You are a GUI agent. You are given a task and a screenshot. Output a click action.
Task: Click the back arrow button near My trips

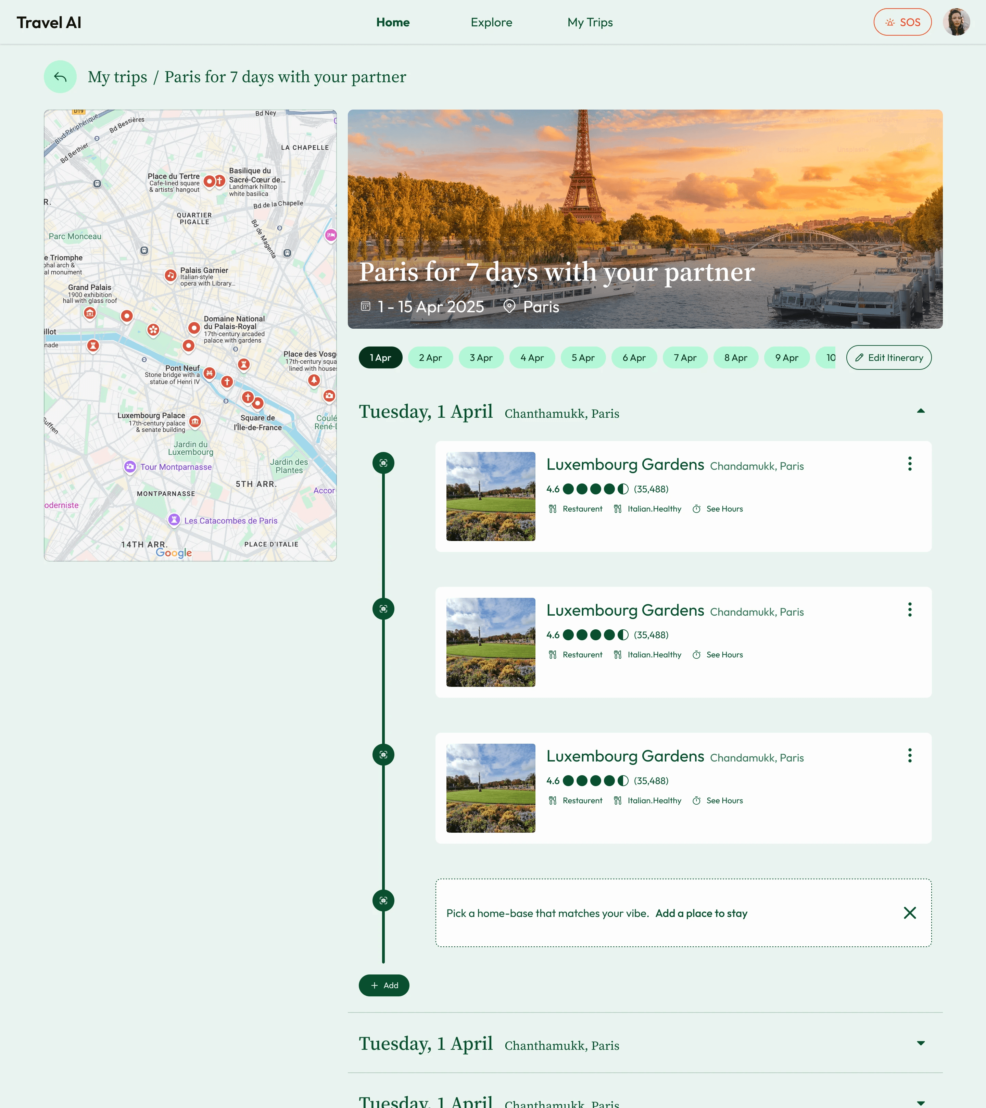[60, 77]
